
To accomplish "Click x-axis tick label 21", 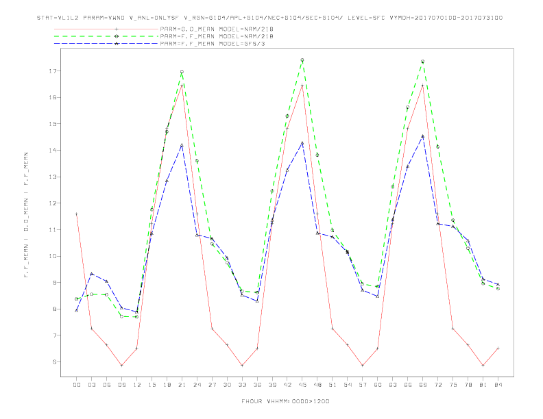I will [x=182, y=385].
